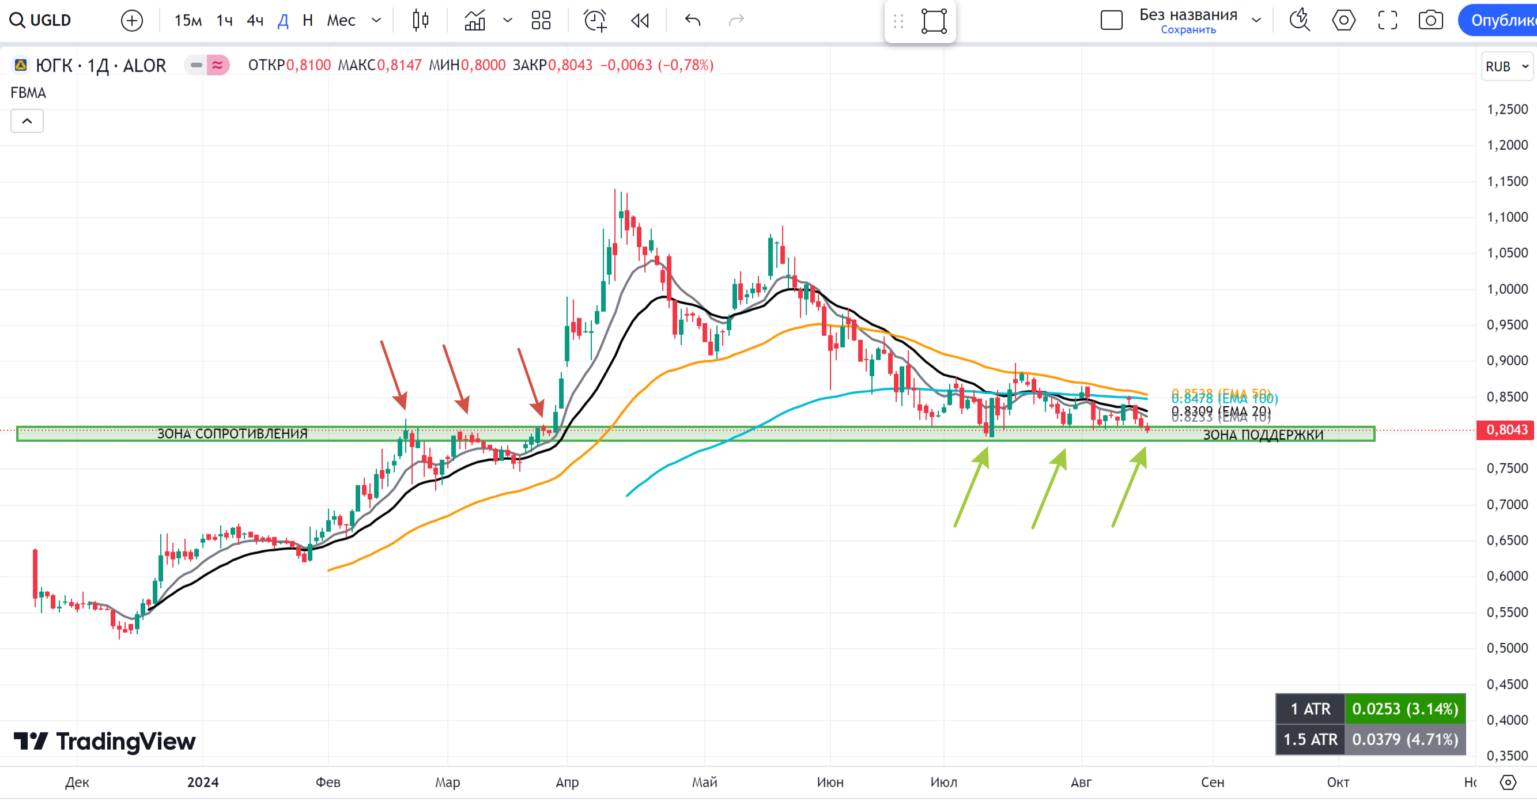Viewport: 1537px width, 805px height.
Task: Open the indicator templates grid icon
Action: pyautogui.click(x=541, y=20)
